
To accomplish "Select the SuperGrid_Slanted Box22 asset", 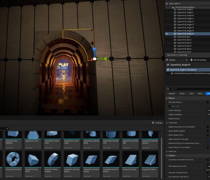I will [x=72, y=164].
